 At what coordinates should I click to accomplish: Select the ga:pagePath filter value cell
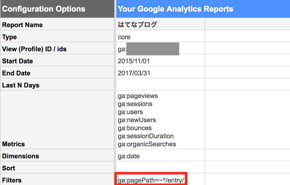click(153, 180)
